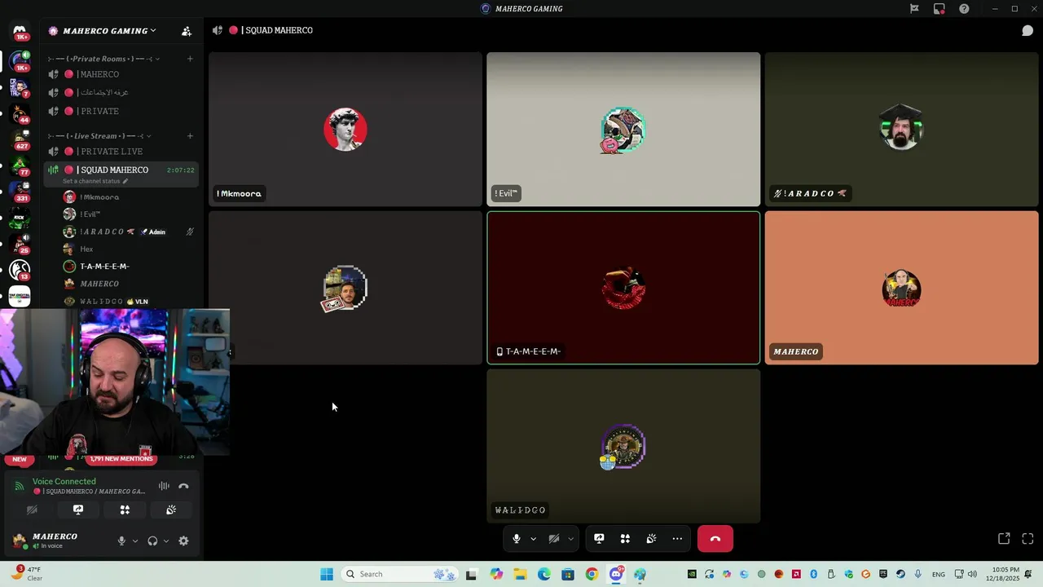Open server icon with 44 badge
Screen dimensions: 1043x587
pos(20,113)
